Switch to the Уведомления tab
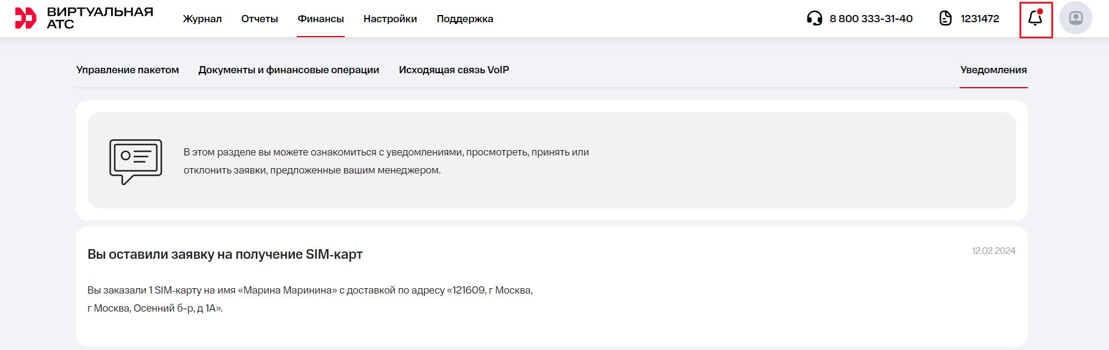Image resolution: width=1109 pixels, height=350 pixels. click(x=993, y=70)
